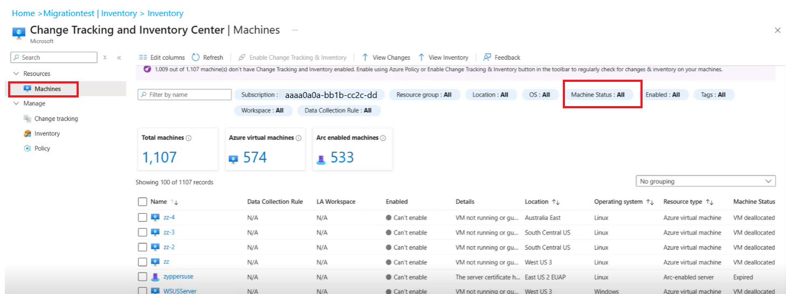Open the zyppersuse machine link
This screenshot has width=786, height=294.
[178, 277]
